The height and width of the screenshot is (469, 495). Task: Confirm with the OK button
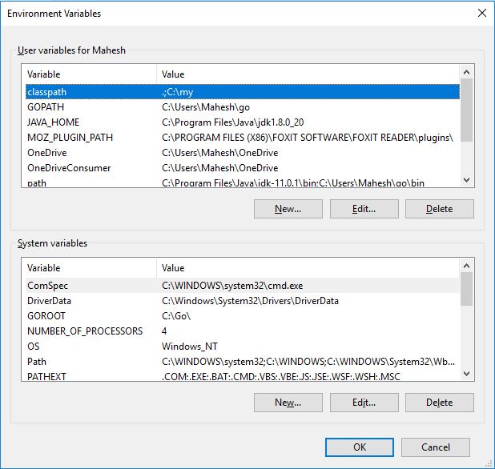[x=360, y=447]
